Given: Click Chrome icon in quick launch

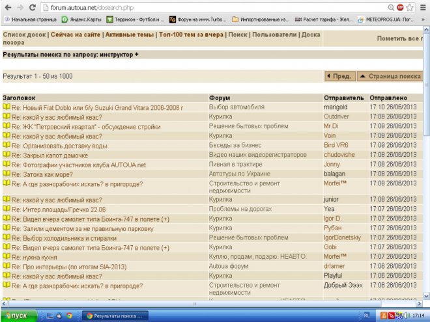Looking at the screenshot, I should pos(69,315).
